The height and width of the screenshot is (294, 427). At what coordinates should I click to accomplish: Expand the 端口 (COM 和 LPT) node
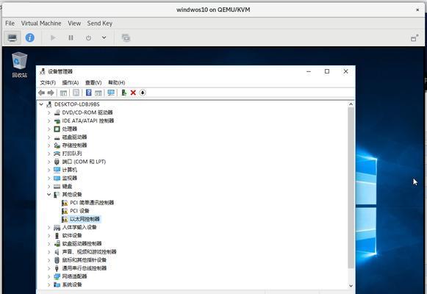click(49, 162)
